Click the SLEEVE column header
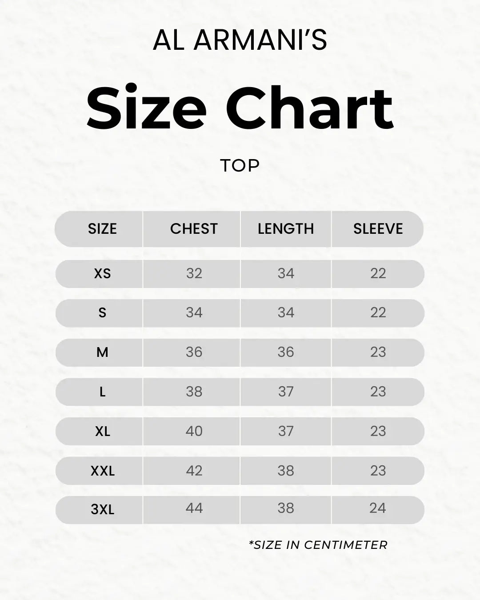 (378, 229)
